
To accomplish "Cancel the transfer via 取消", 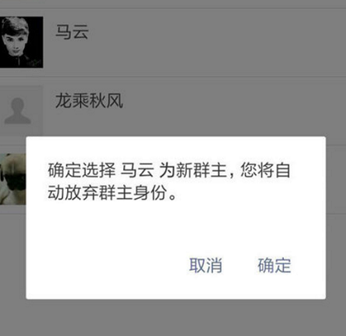I will point(205,266).
